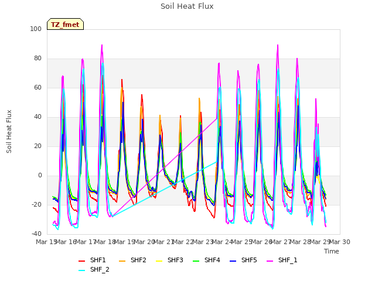Click the Soil Heat Flux chart title

[187, 6]
